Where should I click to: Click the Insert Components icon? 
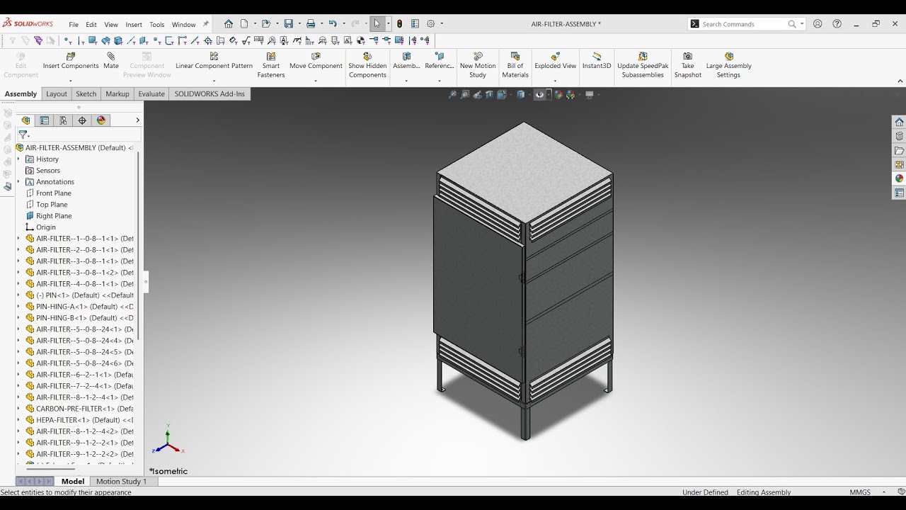(x=71, y=56)
